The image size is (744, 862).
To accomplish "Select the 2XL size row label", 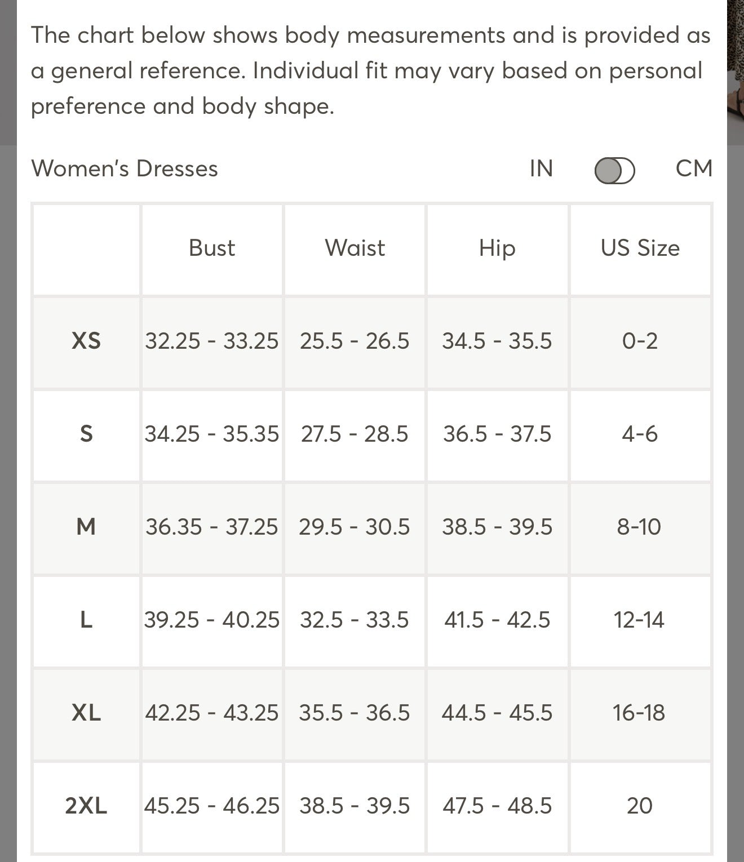I will click(86, 806).
